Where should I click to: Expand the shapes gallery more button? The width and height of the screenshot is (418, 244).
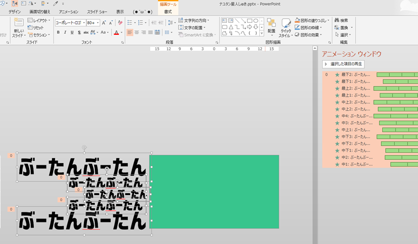[x=262, y=33]
